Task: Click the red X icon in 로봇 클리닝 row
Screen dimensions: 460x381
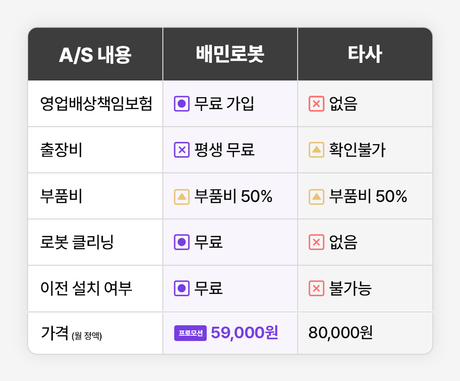Action: coord(316,242)
